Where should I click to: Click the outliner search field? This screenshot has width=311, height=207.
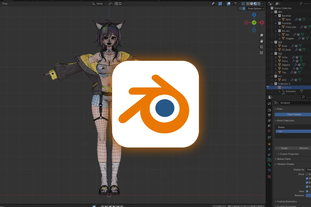pyautogui.click(x=305, y=4)
